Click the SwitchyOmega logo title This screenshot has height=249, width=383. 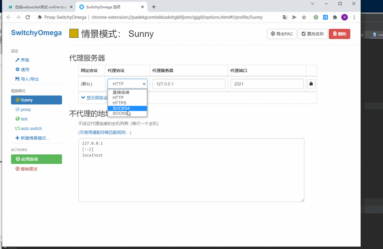36,33
